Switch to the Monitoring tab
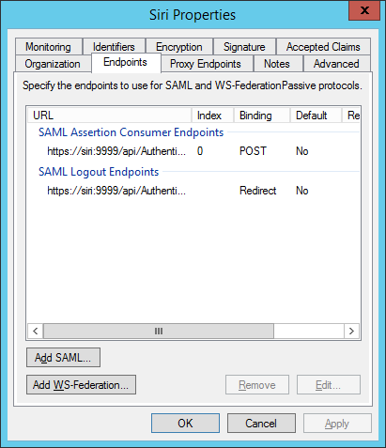Image resolution: width=386 pixels, height=448 pixels. pyautogui.click(x=49, y=47)
